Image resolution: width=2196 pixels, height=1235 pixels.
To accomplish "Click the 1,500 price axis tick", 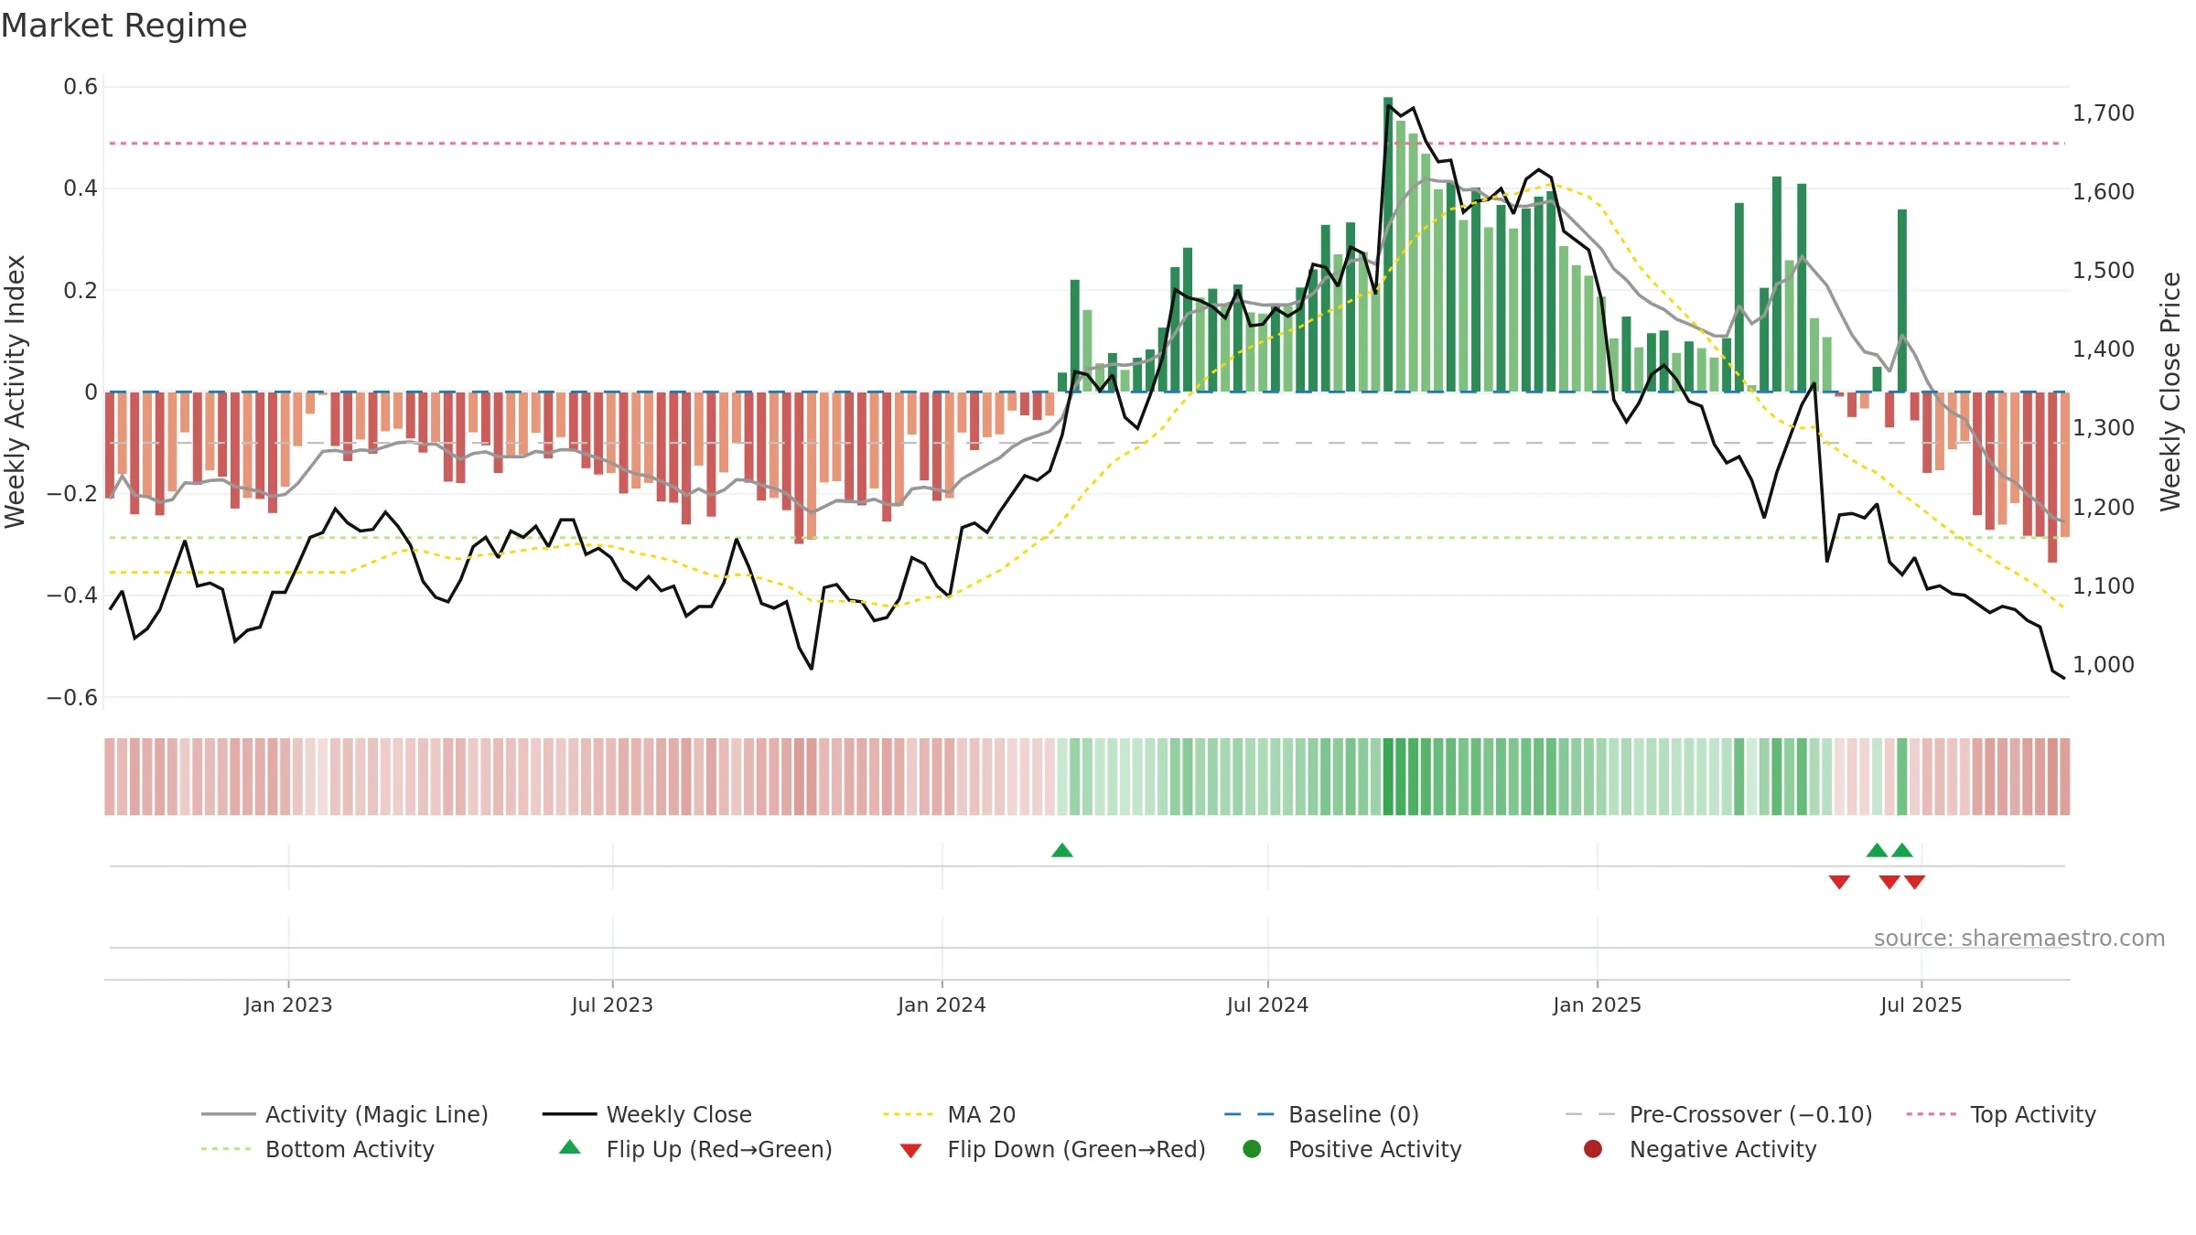I will click(2103, 271).
